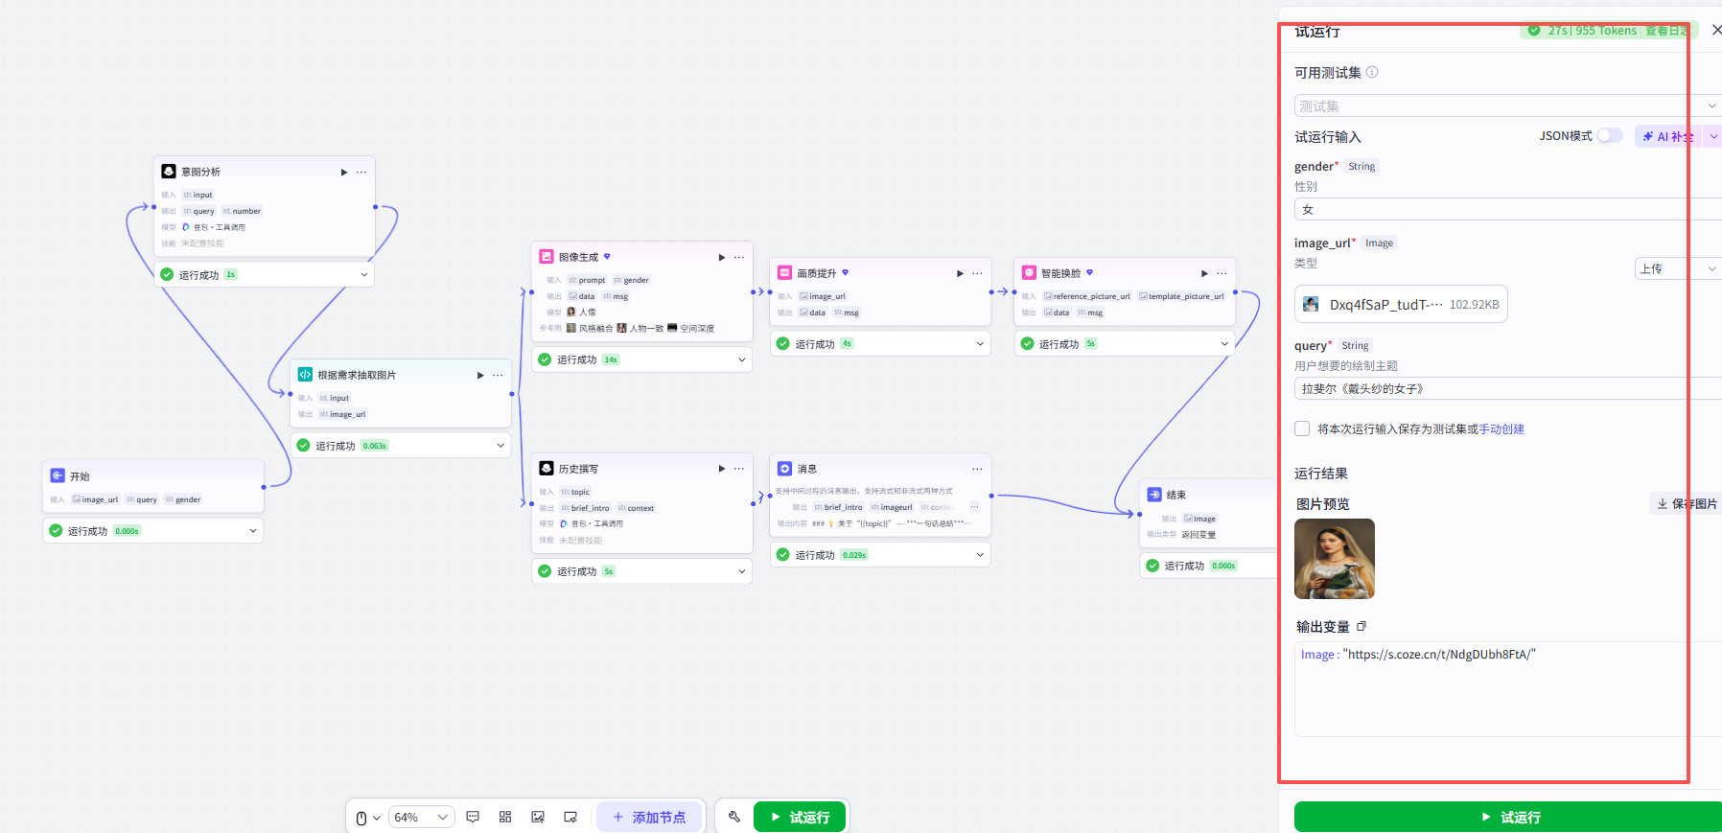
Task: Click the generated portrait preview thumbnail
Action: pyautogui.click(x=1335, y=559)
